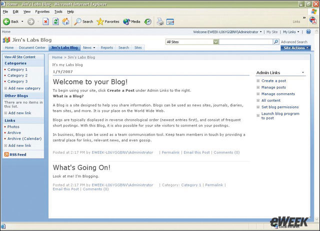Screen dimensions: 320x231
Task: Open the Favorites menu
Action: (42, 12)
